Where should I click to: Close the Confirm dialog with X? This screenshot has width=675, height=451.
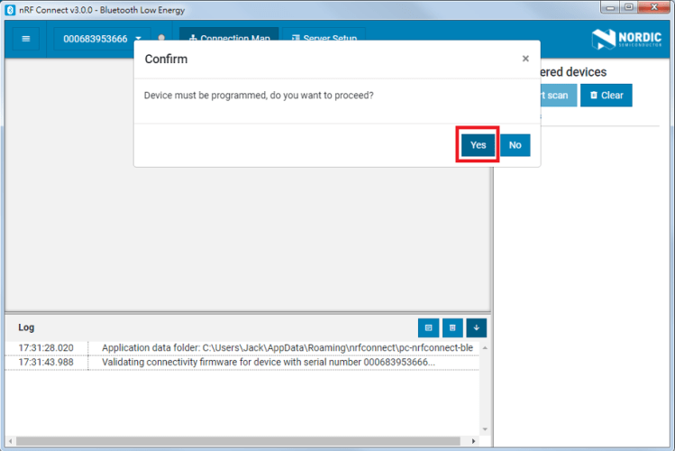click(525, 59)
